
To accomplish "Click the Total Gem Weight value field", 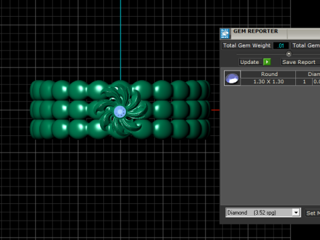I will [281, 45].
